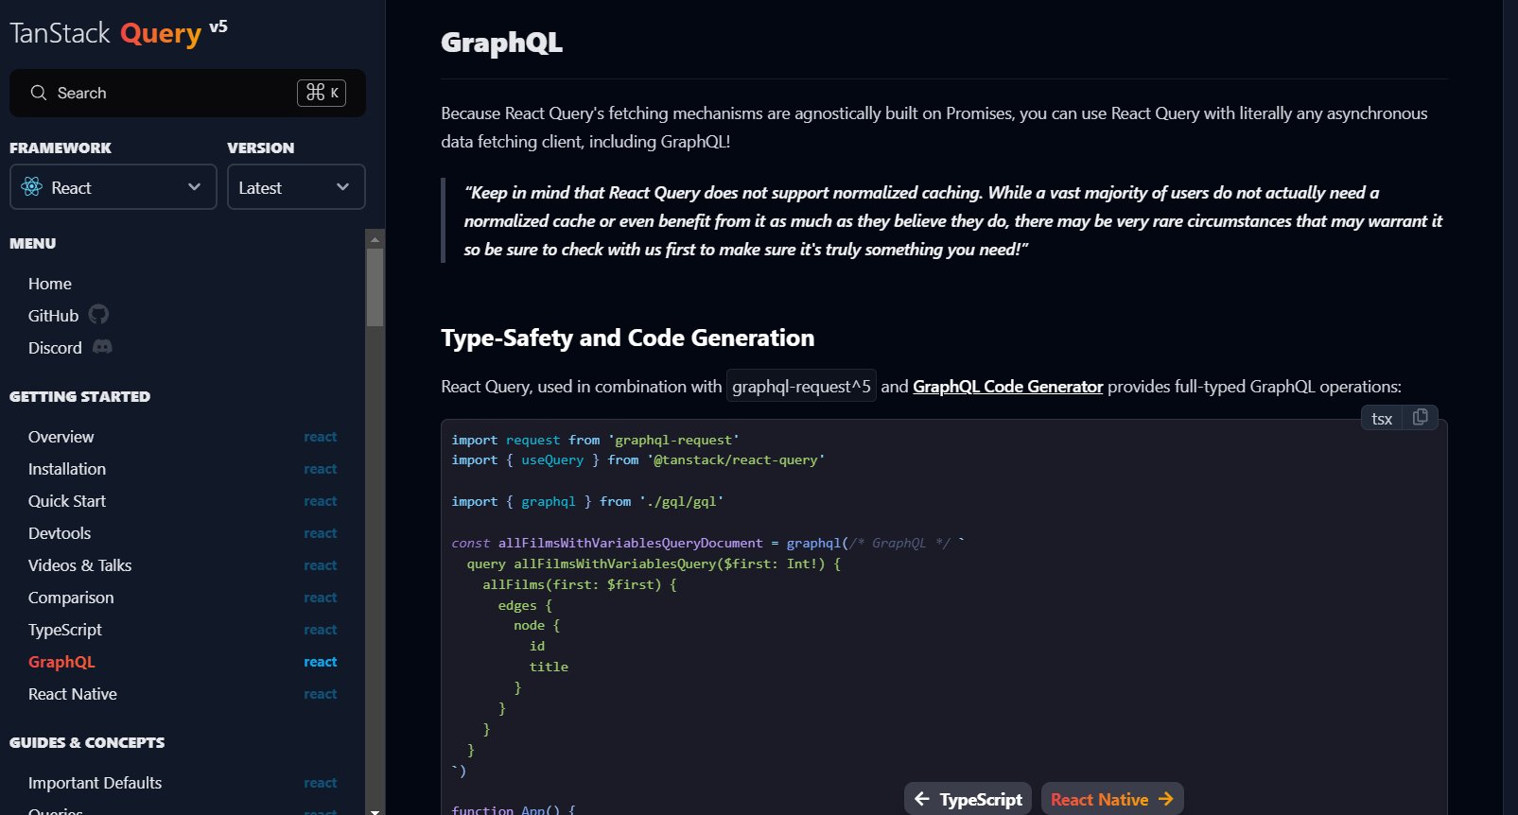
Task: Click the React atom logo icon
Action: click(x=32, y=187)
